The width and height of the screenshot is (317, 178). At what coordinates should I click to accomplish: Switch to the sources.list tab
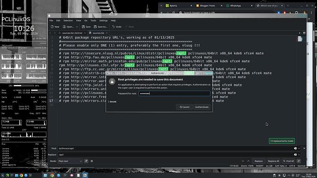coord(98,33)
